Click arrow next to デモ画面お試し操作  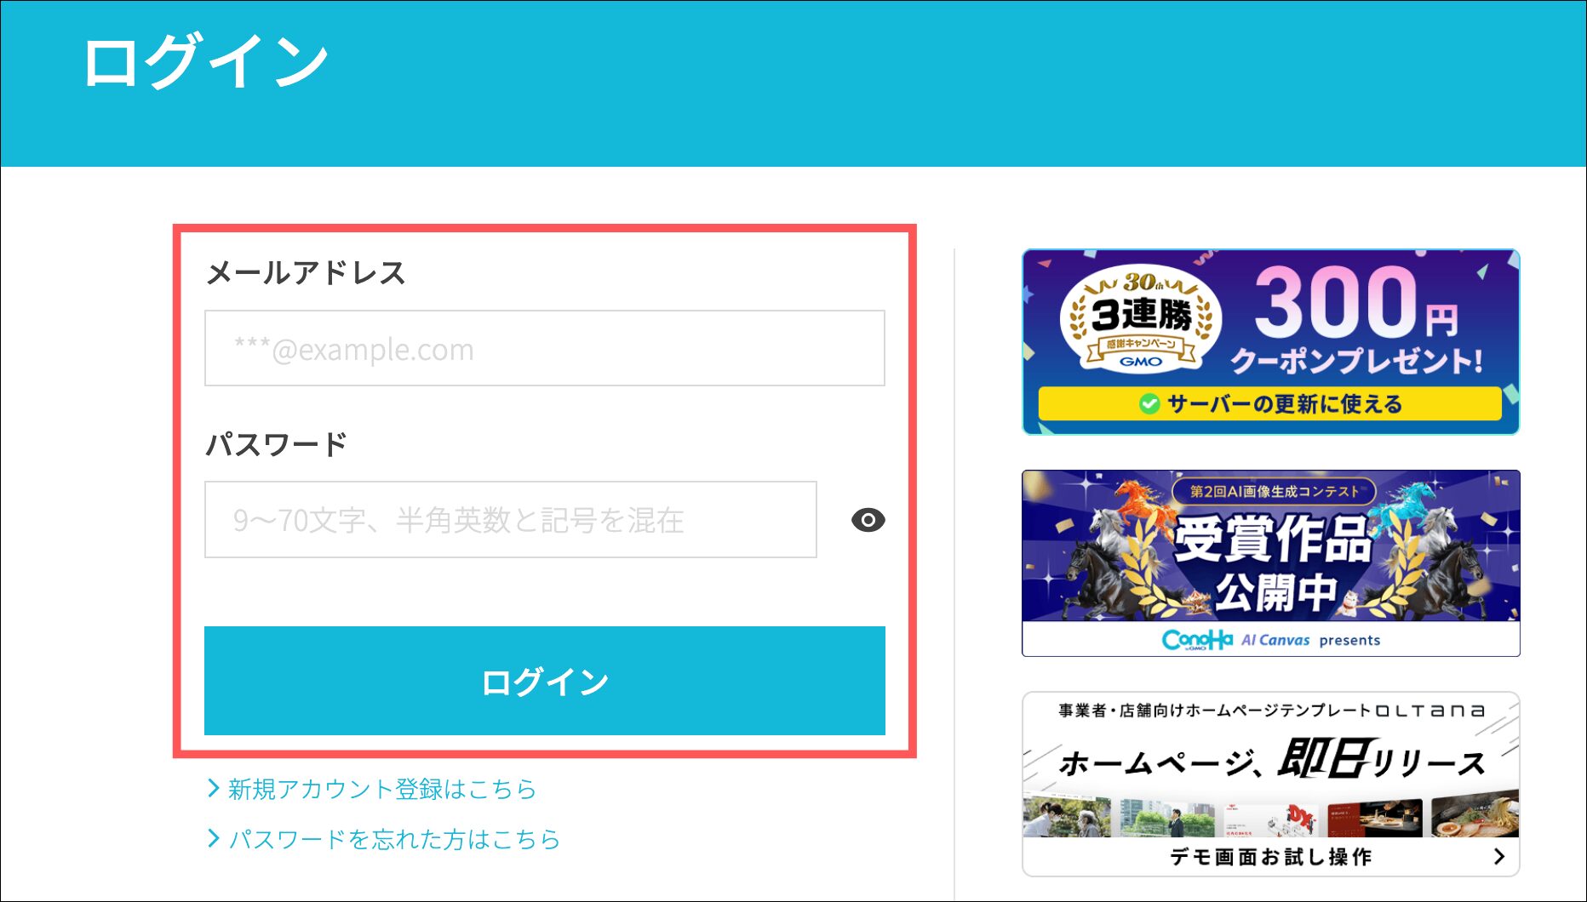point(1499,857)
